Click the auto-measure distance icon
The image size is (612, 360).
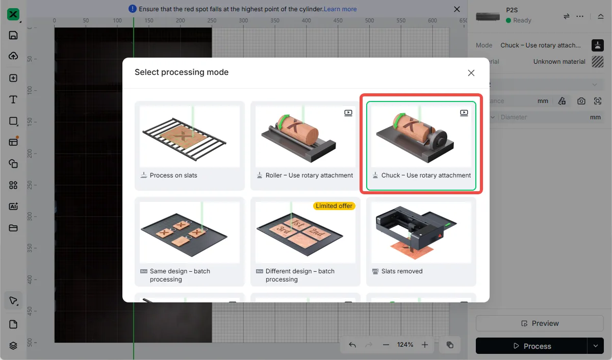click(562, 101)
